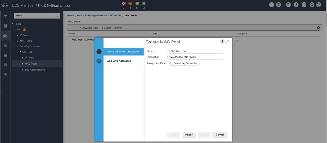Open warnings teal indicator icon
The height and width of the screenshot is (143, 327).
pos(144,3)
